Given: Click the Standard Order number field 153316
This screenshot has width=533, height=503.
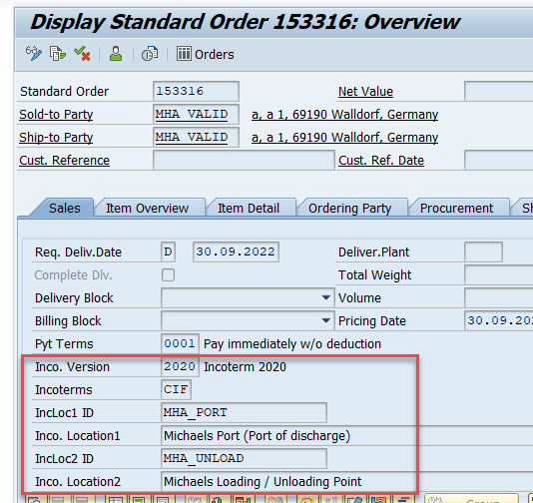Looking at the screenshot, I should (196, 91).
